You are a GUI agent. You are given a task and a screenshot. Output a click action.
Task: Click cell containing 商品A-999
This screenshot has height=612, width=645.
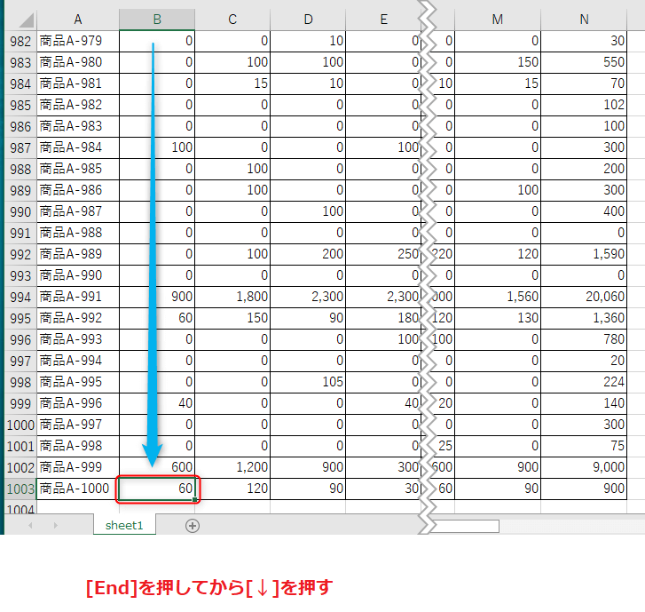click(78, 467)
